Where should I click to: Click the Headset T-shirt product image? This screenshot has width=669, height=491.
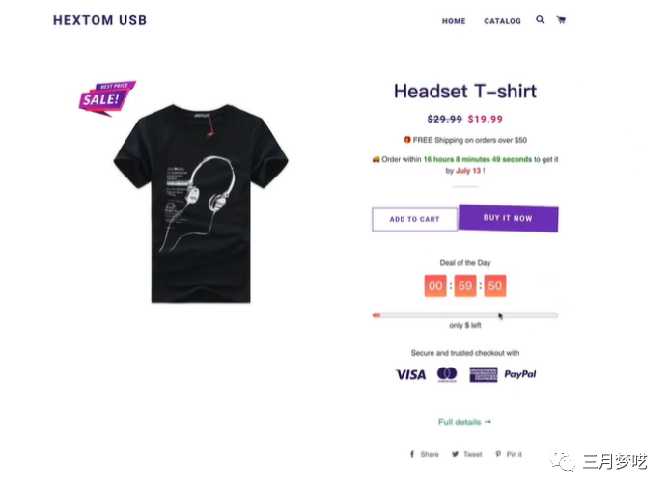[201, 204]
